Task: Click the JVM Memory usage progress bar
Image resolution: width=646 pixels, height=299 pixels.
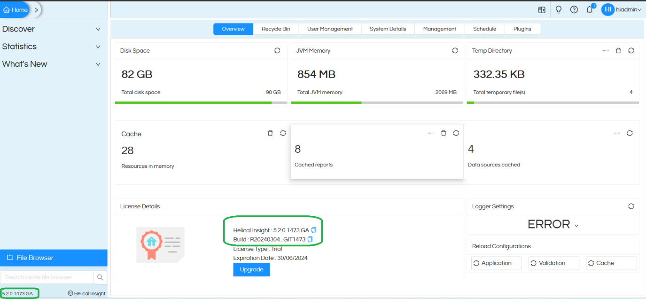Action: (x=377, y=102)
